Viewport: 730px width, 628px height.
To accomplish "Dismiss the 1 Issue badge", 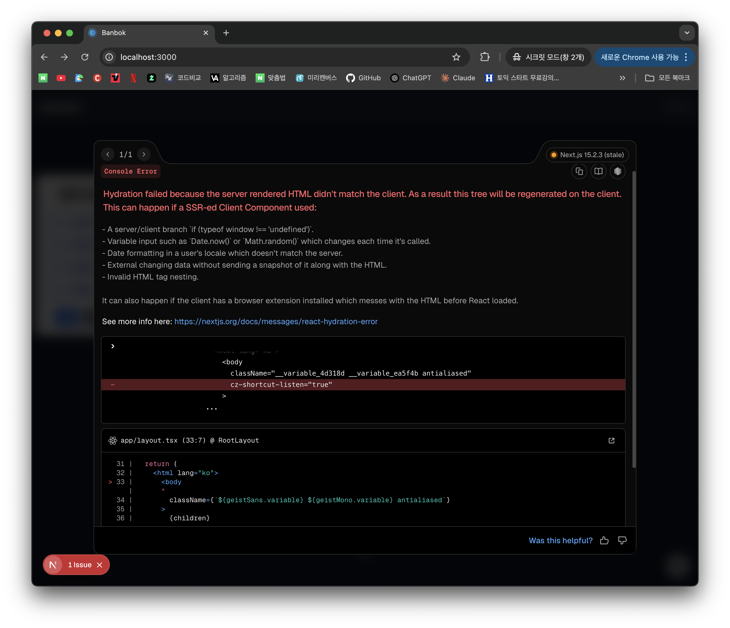I will point(100,565).
